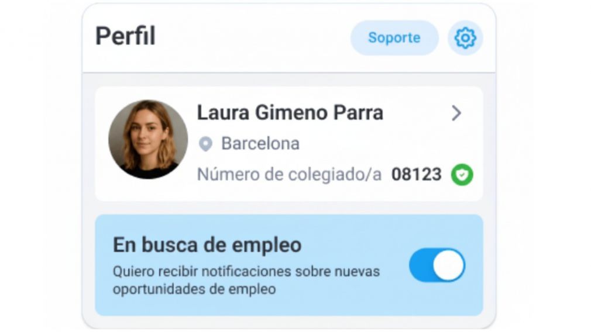Expand profile details with right chevron
Viewport: 591px width, 332px height.
point(456,113)
